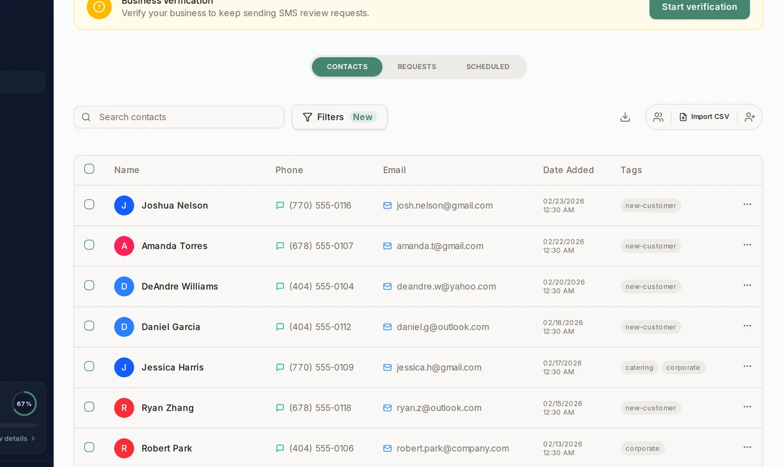Switch to the Requests tab
This screenshot has width=783, height=467.
(x=417, y=66)
